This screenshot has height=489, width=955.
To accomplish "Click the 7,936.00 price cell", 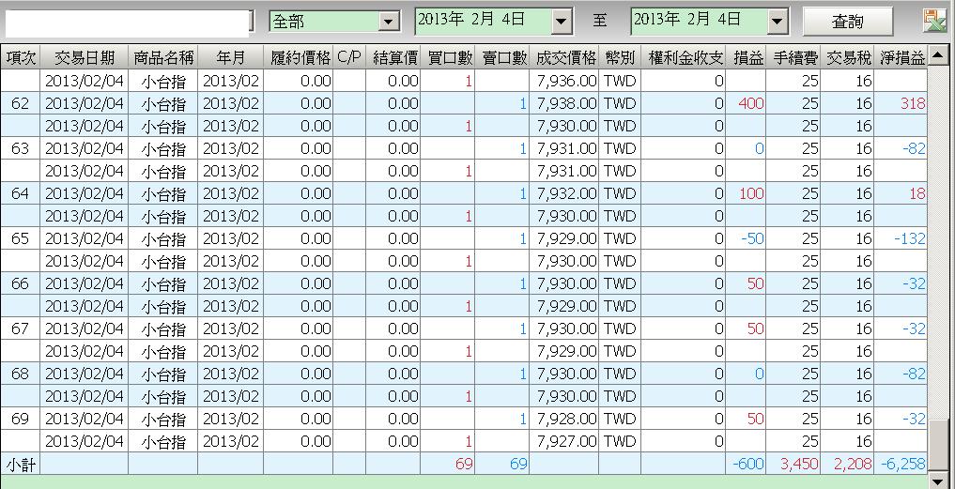I will click(x=566, y=81).
